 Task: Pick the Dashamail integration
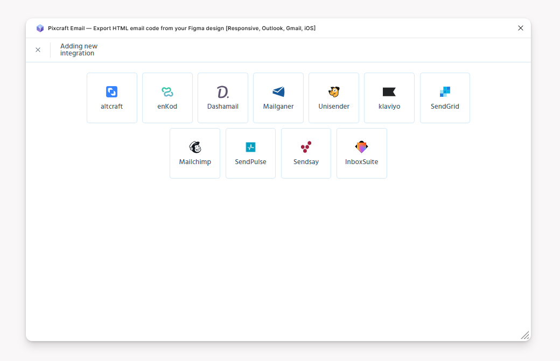pyautogui.click(x=223, y=98)
